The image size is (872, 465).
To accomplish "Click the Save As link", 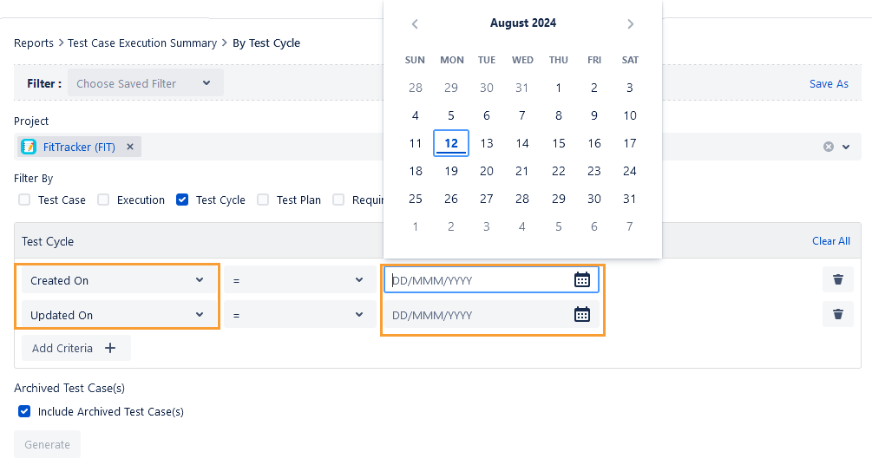I will click(829, 84).
